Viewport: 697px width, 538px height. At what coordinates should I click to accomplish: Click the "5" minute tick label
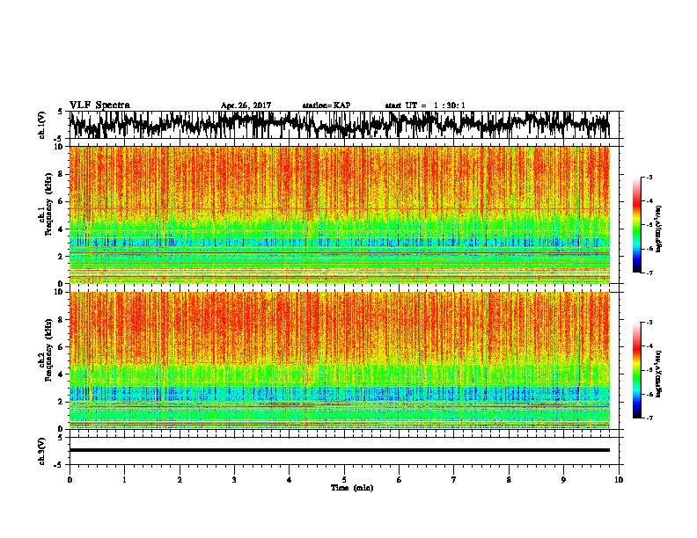(x=344, y=480)
